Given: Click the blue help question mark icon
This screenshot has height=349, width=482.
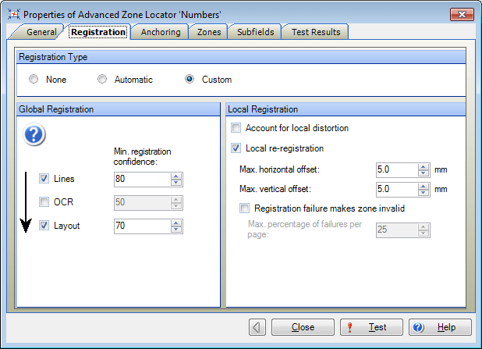Looking at the screenshot, I should pos(35,135).
